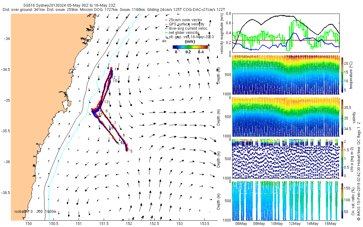The image size is (363, 227).
Task: Click the '0.8' tick on velocity magnitude axis
Action: point(228,14)
